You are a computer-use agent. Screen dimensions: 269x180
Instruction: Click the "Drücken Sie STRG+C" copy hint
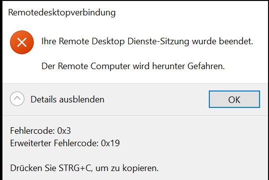pyautogui.click(x=85, y=168)
